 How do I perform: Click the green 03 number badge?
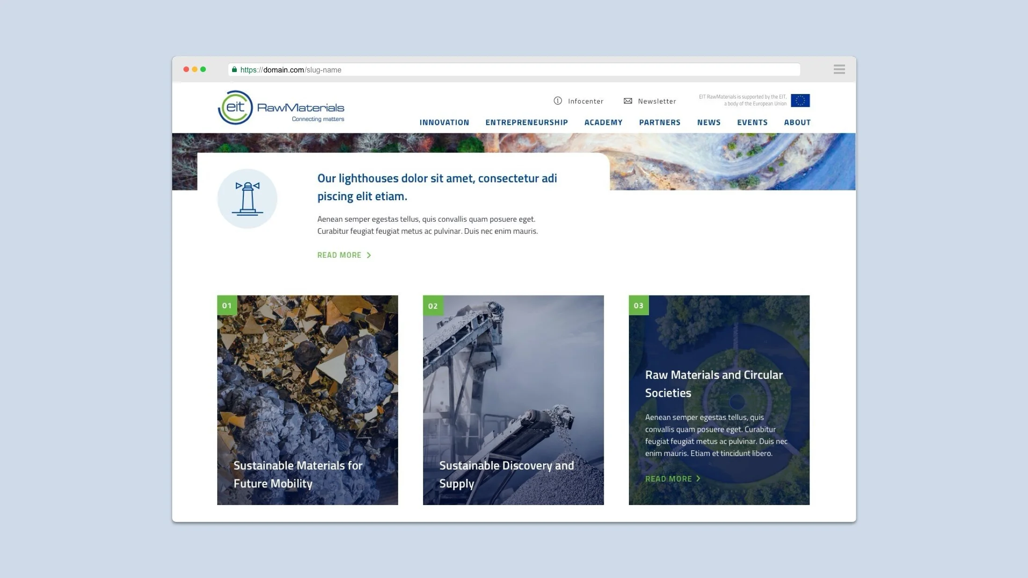click(x=639, y=305)
